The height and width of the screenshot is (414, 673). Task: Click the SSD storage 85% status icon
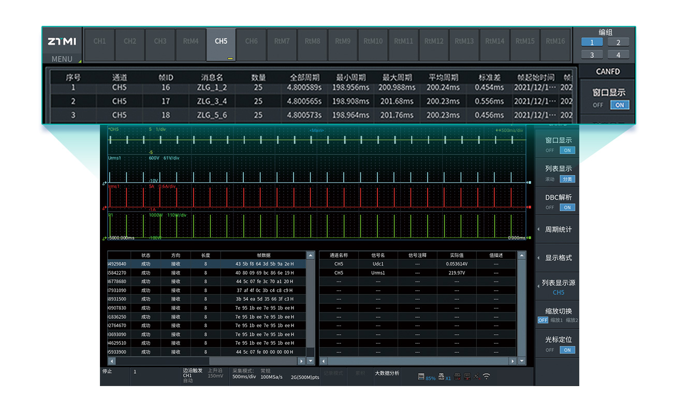[421, 377]
